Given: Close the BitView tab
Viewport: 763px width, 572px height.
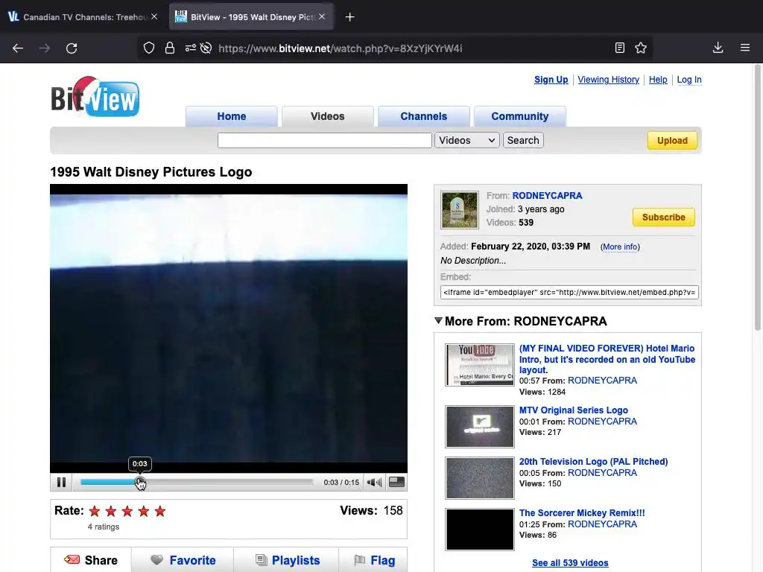Looking at the screenshot, I should point(322,16).
